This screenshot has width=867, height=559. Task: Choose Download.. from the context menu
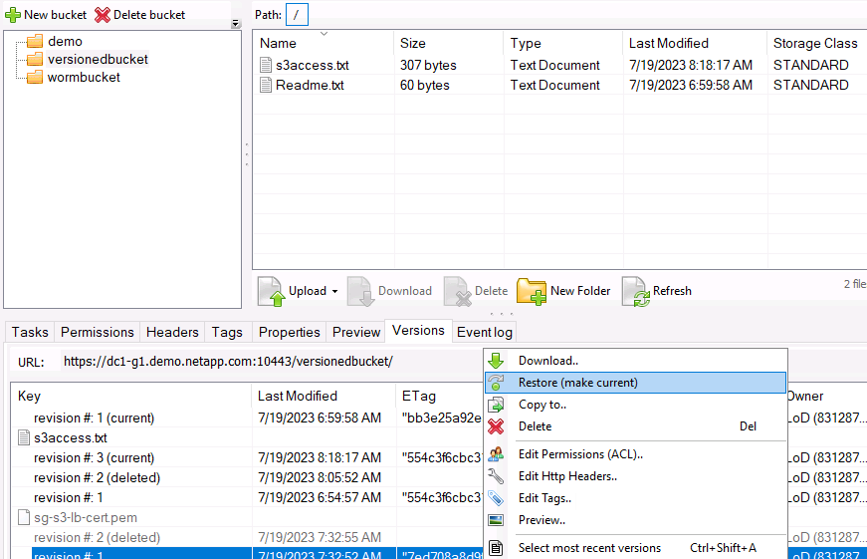click(x=635, y=361)
